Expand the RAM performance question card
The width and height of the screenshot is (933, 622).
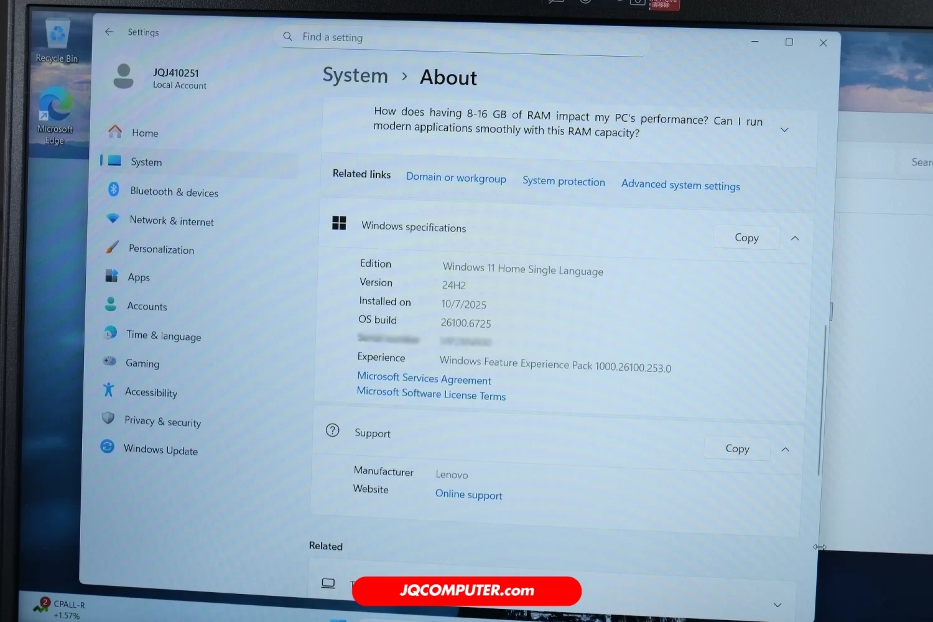tap(784, 130)
